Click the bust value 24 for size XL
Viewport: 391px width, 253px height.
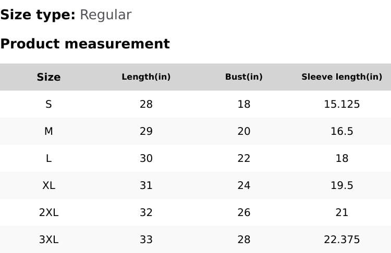click(x=243, y=185)
